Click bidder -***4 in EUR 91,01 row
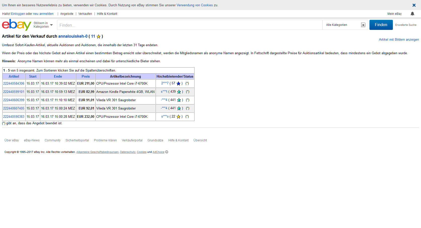The height and width of the screenshot is (228, 421). [164, 100]
